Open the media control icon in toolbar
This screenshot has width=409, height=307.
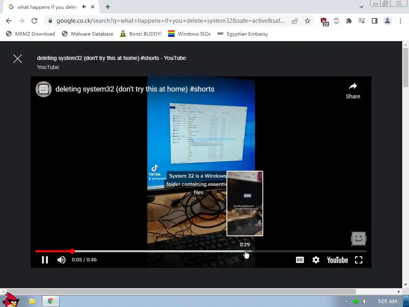point(361,21)
